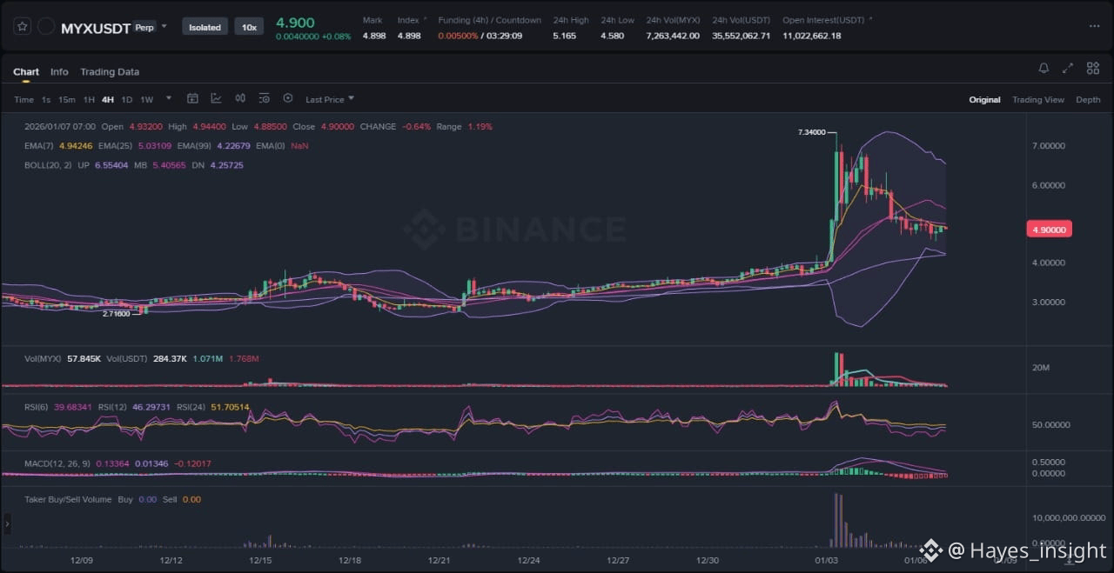Adjust the 10x leverage button
Viewport: 1114px width, 573px height.
point(249,27)
